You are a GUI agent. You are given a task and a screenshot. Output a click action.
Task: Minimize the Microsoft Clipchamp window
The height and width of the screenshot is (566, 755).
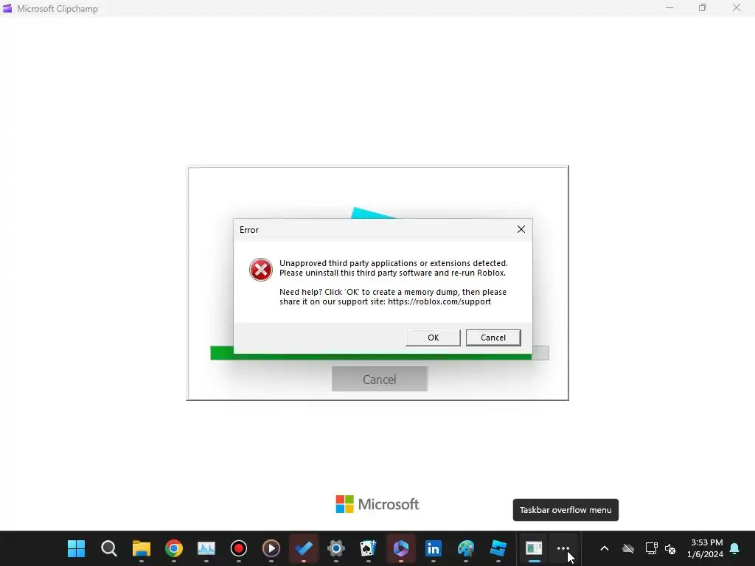tap(669, 7)
